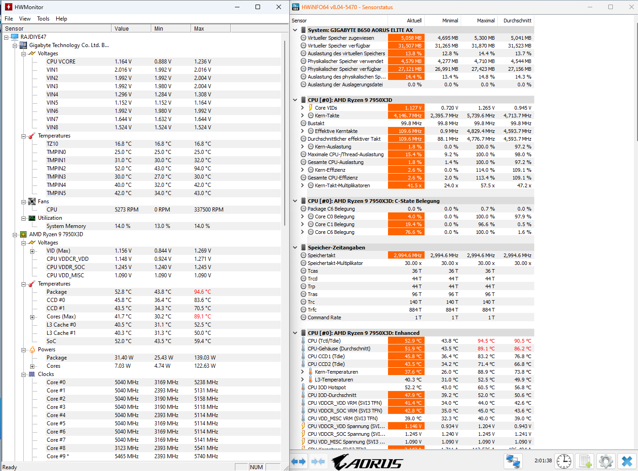
Task: Click the Durchschnitt column header in HWiNFO
Action: click(516, 21)
